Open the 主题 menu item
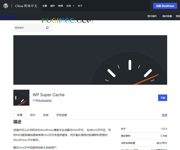The width and height of the screenshot is (180, 150). coord(45,6)
